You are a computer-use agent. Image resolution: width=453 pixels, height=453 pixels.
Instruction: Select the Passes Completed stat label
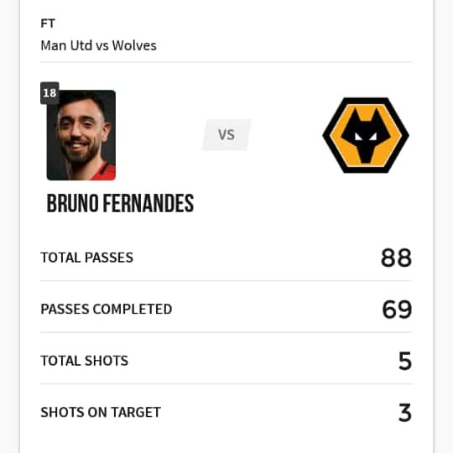[107, 309]
